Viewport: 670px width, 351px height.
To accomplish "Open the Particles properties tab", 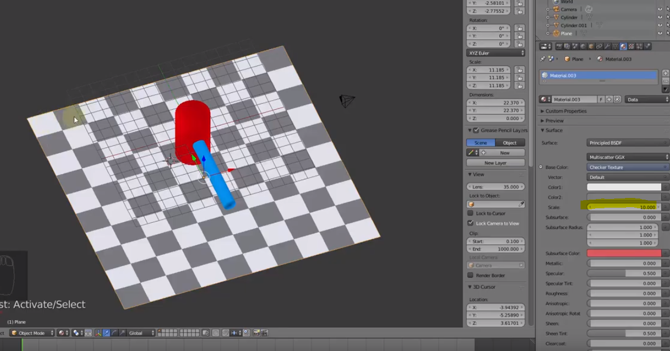I will pos(639,47).
